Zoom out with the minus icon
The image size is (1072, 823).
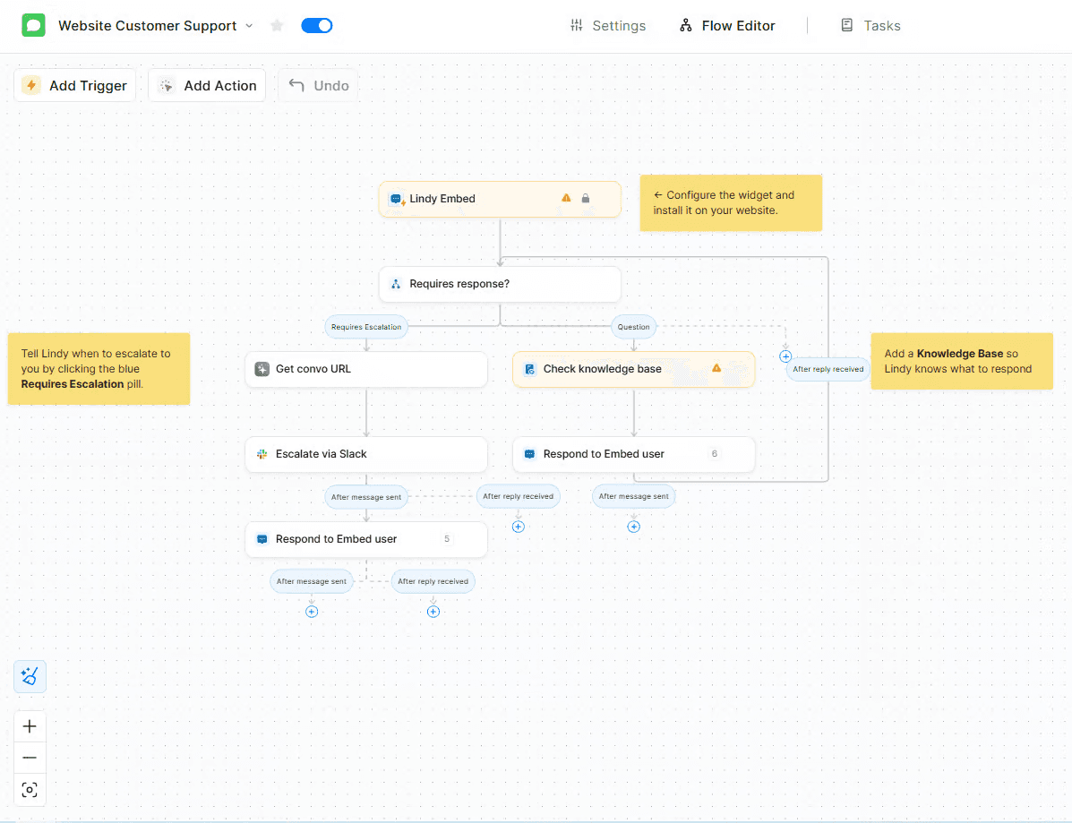30,758
